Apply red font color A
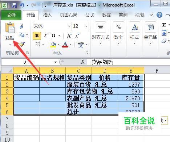170x142 pixels. (65, 45)
